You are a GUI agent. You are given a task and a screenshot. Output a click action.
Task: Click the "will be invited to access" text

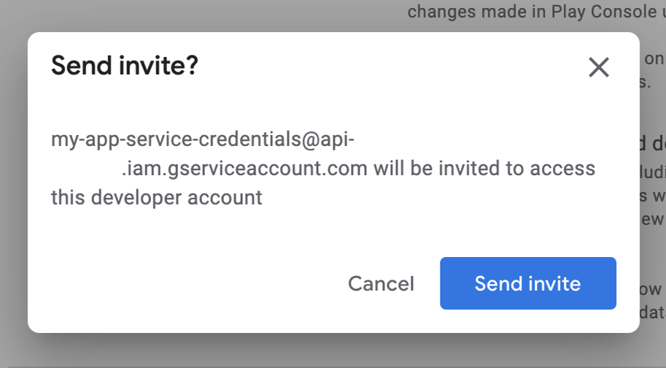point(484,169)
